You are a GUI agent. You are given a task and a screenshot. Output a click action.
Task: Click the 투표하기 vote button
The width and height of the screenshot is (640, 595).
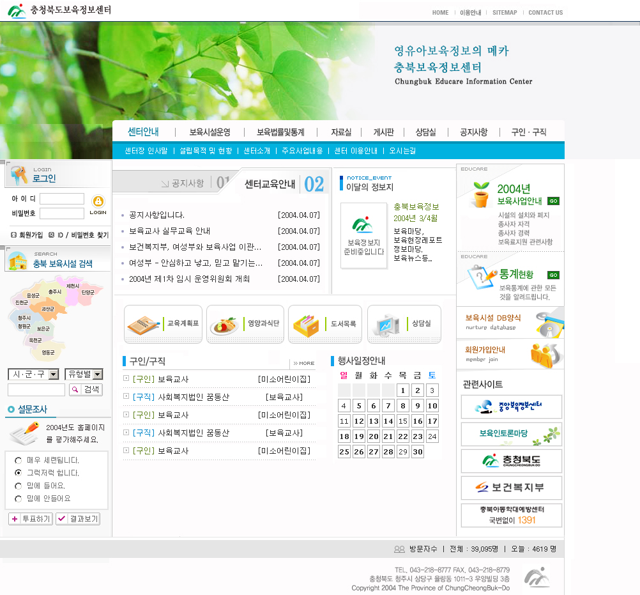click(x=30, y=519)
